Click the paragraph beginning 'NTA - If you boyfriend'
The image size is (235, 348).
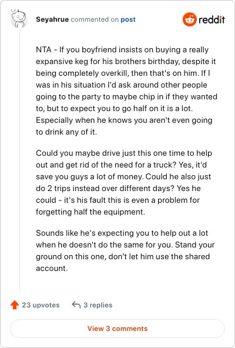126,91
